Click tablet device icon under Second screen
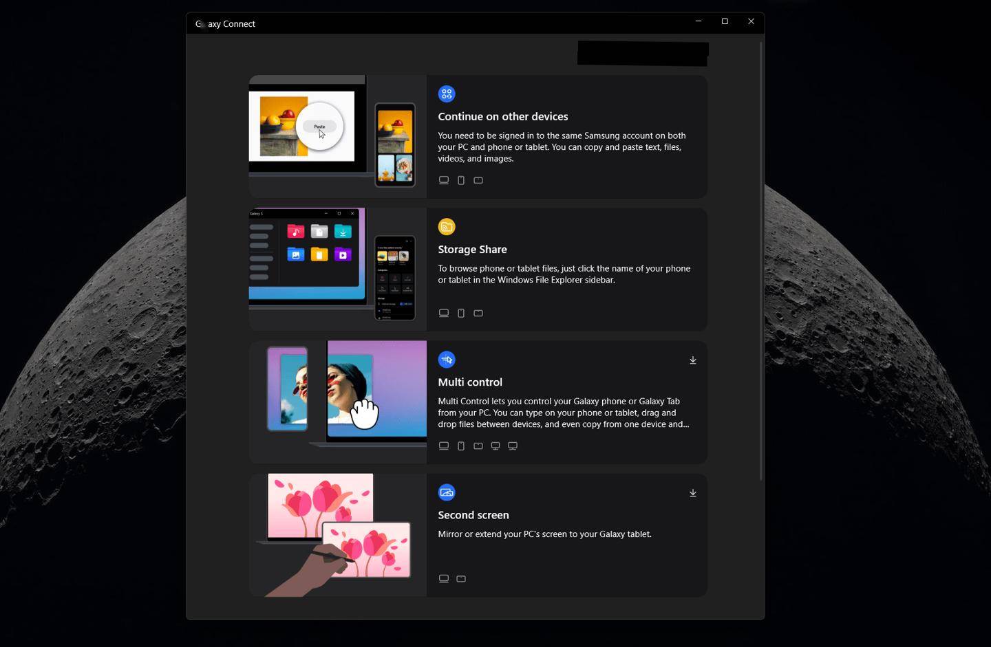This screenshot has width=991, height=647. (x=461, y=578)
